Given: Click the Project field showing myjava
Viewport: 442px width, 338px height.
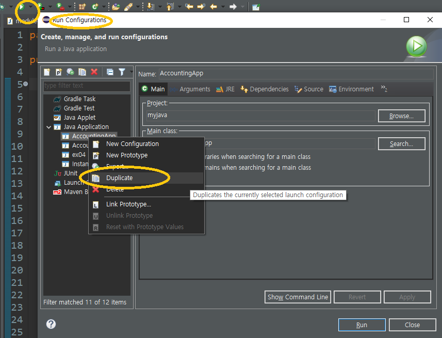Looking at the screenshot, I should 261,116.
